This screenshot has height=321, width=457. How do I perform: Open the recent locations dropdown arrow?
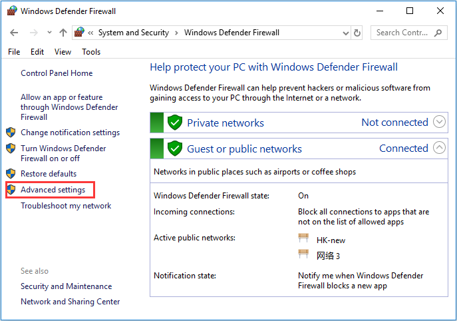[49, 33]
